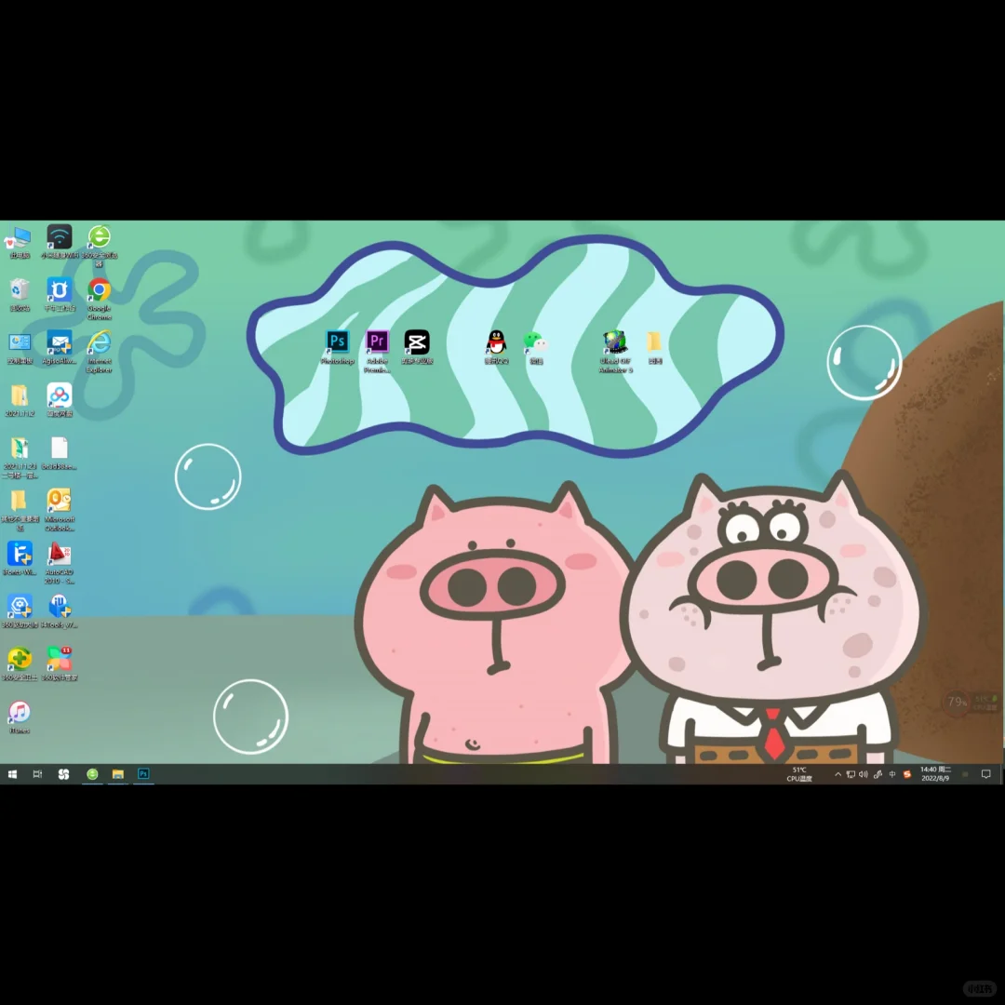Launch the WeChat desktop shortcut
Image resolution: width=1005 pixels, height=1005 pixels.
point(536,347)
